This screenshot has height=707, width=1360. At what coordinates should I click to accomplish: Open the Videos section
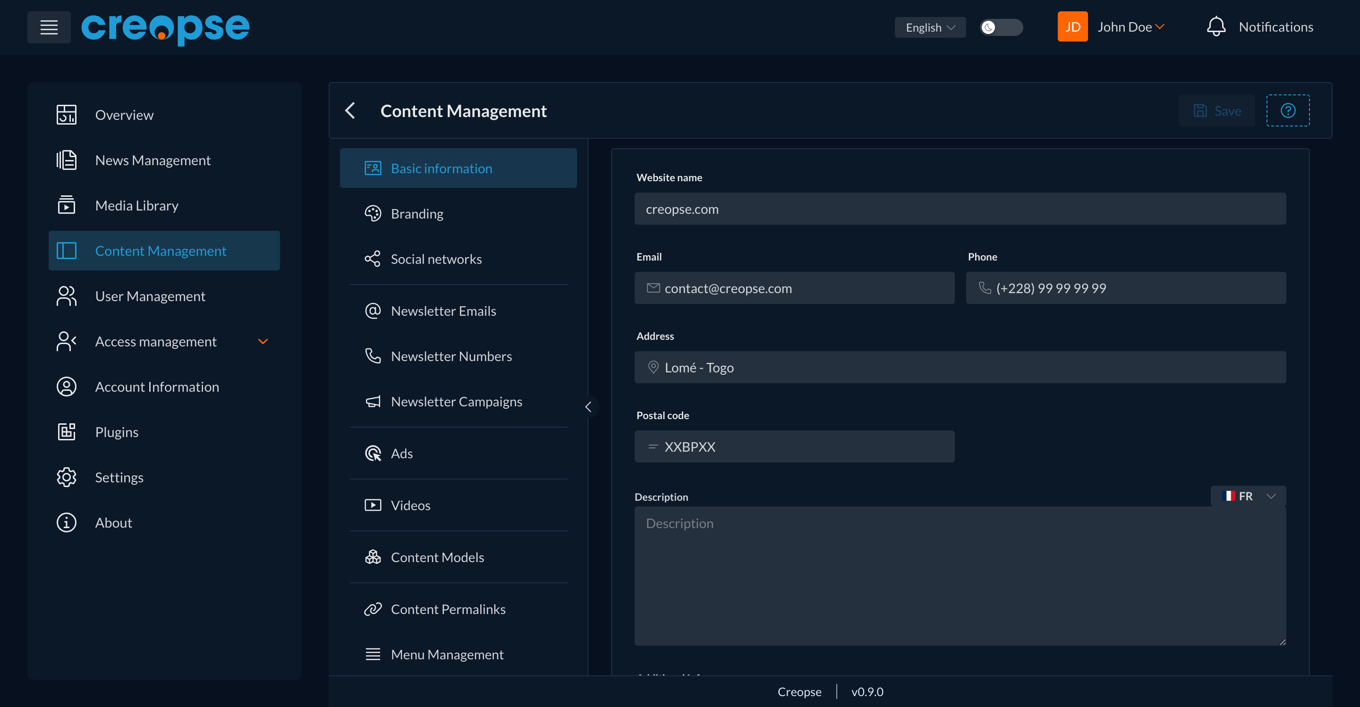[x=458, y=505]
